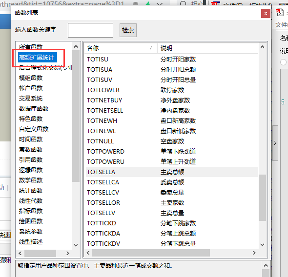Expand right side panel chevron arrow

click(275, 143)
